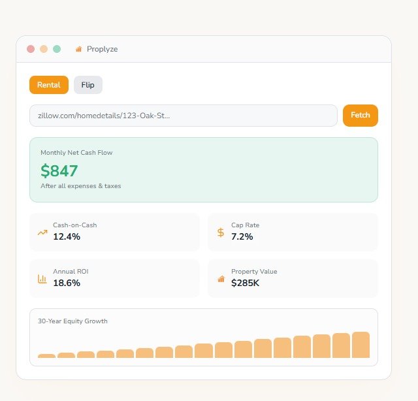418x401 pixels.
Task: Switch to the Rental mode tab
Action: (49, 85)
